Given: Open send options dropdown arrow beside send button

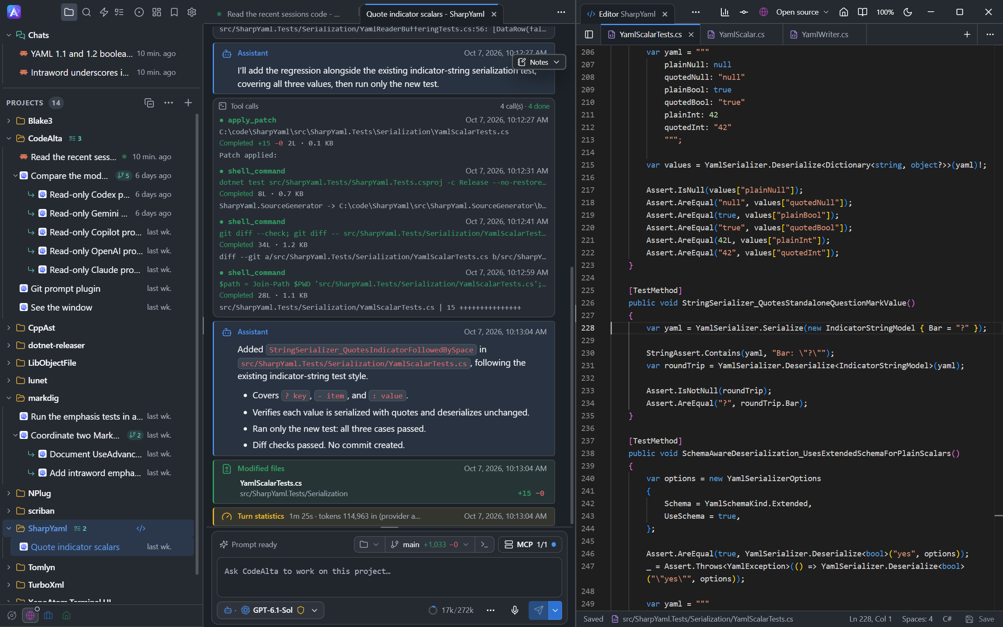Looking at the screenshot, I should (x=555, y=610).
